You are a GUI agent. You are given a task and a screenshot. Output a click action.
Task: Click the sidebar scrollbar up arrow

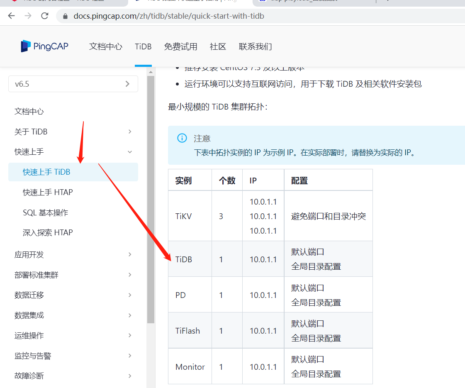pyautogui.click(x=151, y=72)
